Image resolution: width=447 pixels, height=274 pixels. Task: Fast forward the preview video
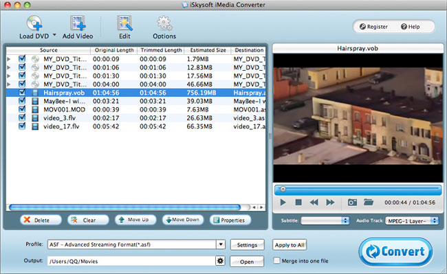pyautogui.click(x=330, y=203)
